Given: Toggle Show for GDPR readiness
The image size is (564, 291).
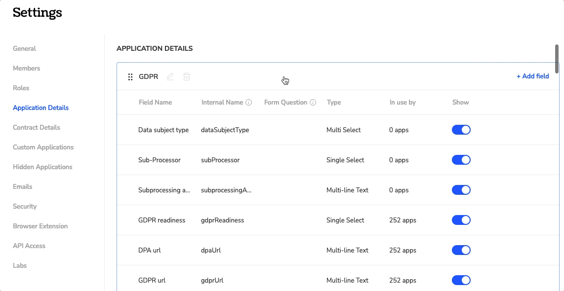Looking at the screenshot, I should [x=461, y=220].
